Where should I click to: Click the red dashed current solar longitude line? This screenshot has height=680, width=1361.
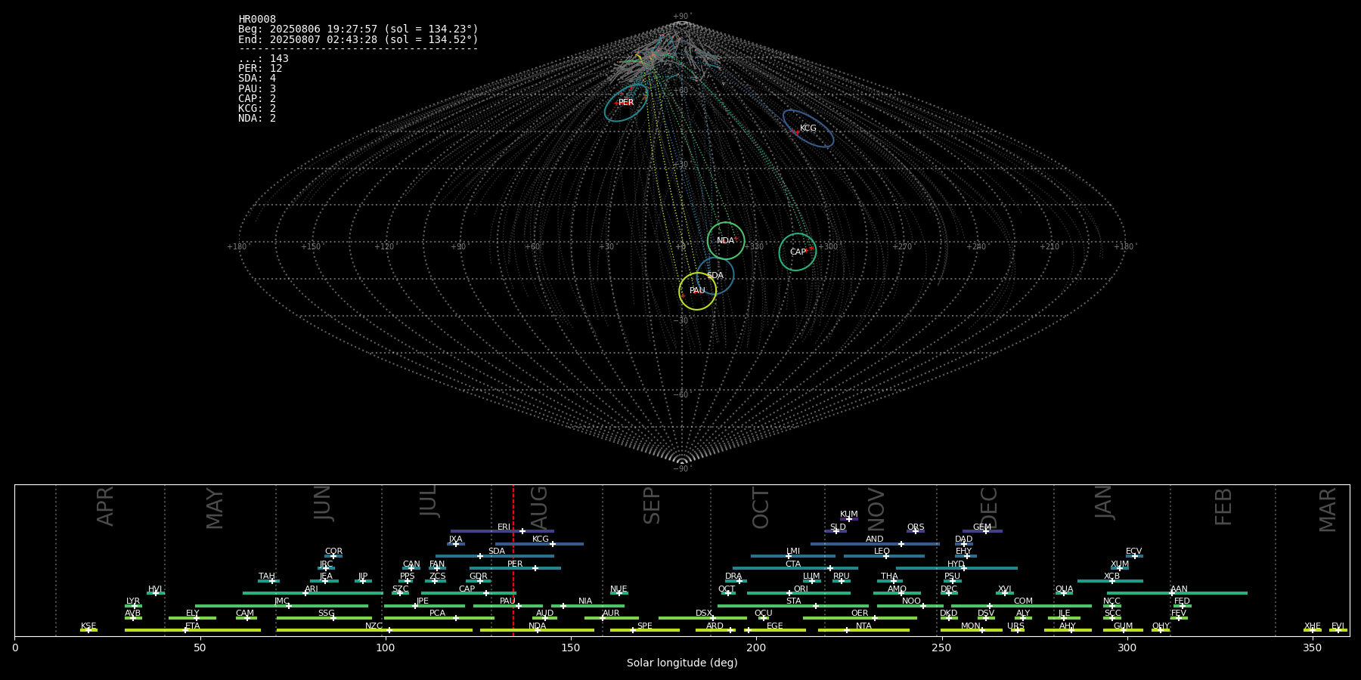(x=513, y=560)
